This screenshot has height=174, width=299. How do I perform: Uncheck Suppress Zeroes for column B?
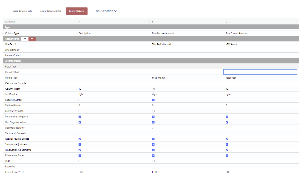click(153, 100)
